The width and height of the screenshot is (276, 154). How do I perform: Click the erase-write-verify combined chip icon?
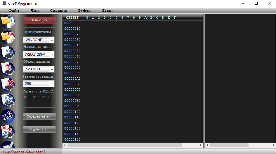click(8, 132)
